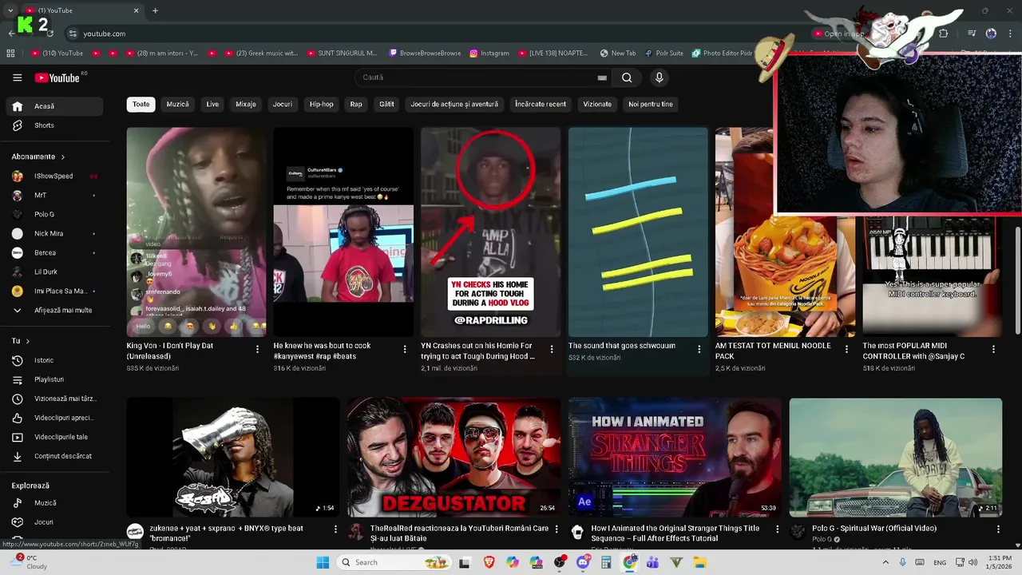Image resolution: width=1022 pixels, height=575 pixels.
Task: Open Vizionează mai târziu list
Action: pos(54,399)
